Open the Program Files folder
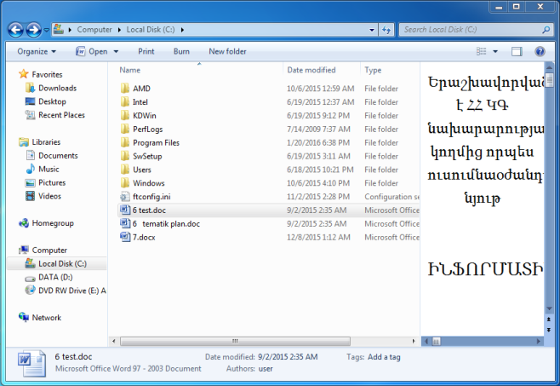560x386 pixels. (x=156, y=142)
